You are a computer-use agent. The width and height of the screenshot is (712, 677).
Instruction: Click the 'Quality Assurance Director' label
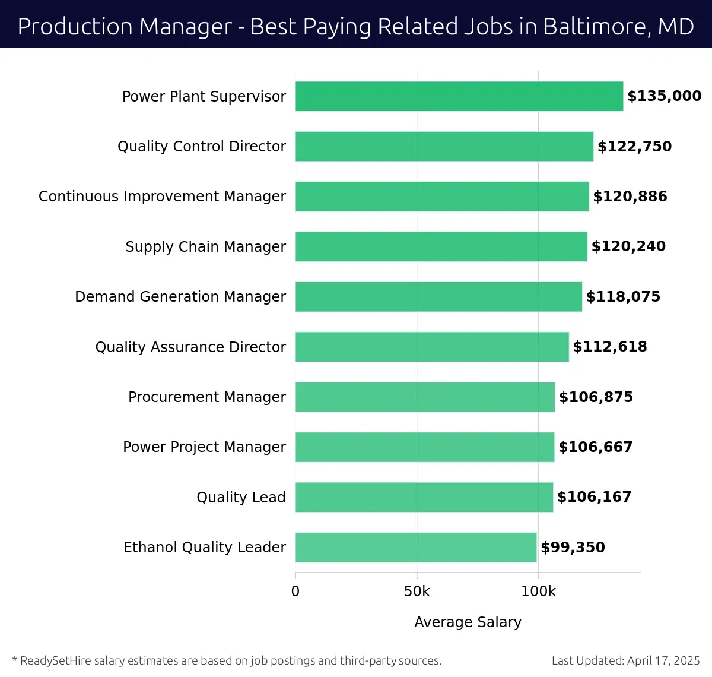[x=190, y=347]
